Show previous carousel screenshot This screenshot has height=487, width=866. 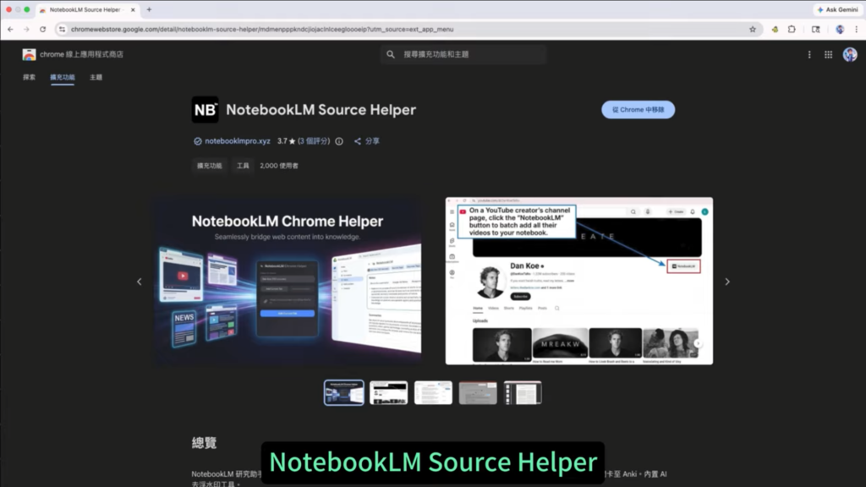[140, 282]
